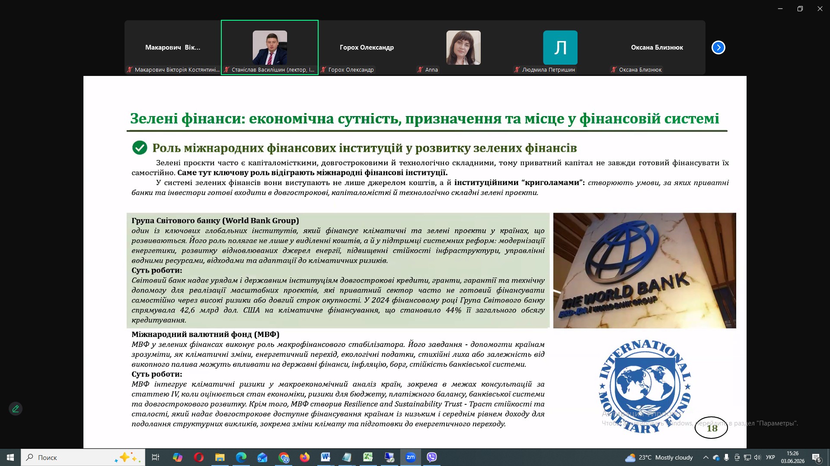Viewport: 830px width, 466px height.
Task: Switch to Microsoft Excel on the taskbar
Action: tap(368, 457)
